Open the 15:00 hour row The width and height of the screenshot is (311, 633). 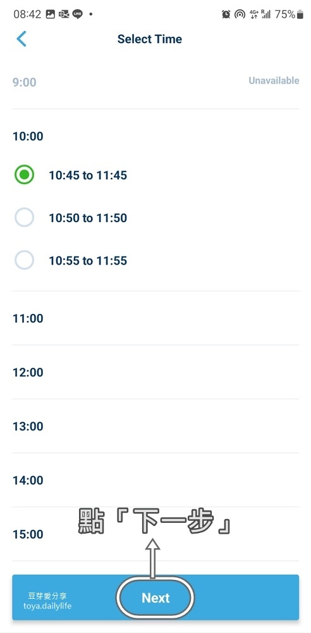pyautogui.click(x=155, y=534)
